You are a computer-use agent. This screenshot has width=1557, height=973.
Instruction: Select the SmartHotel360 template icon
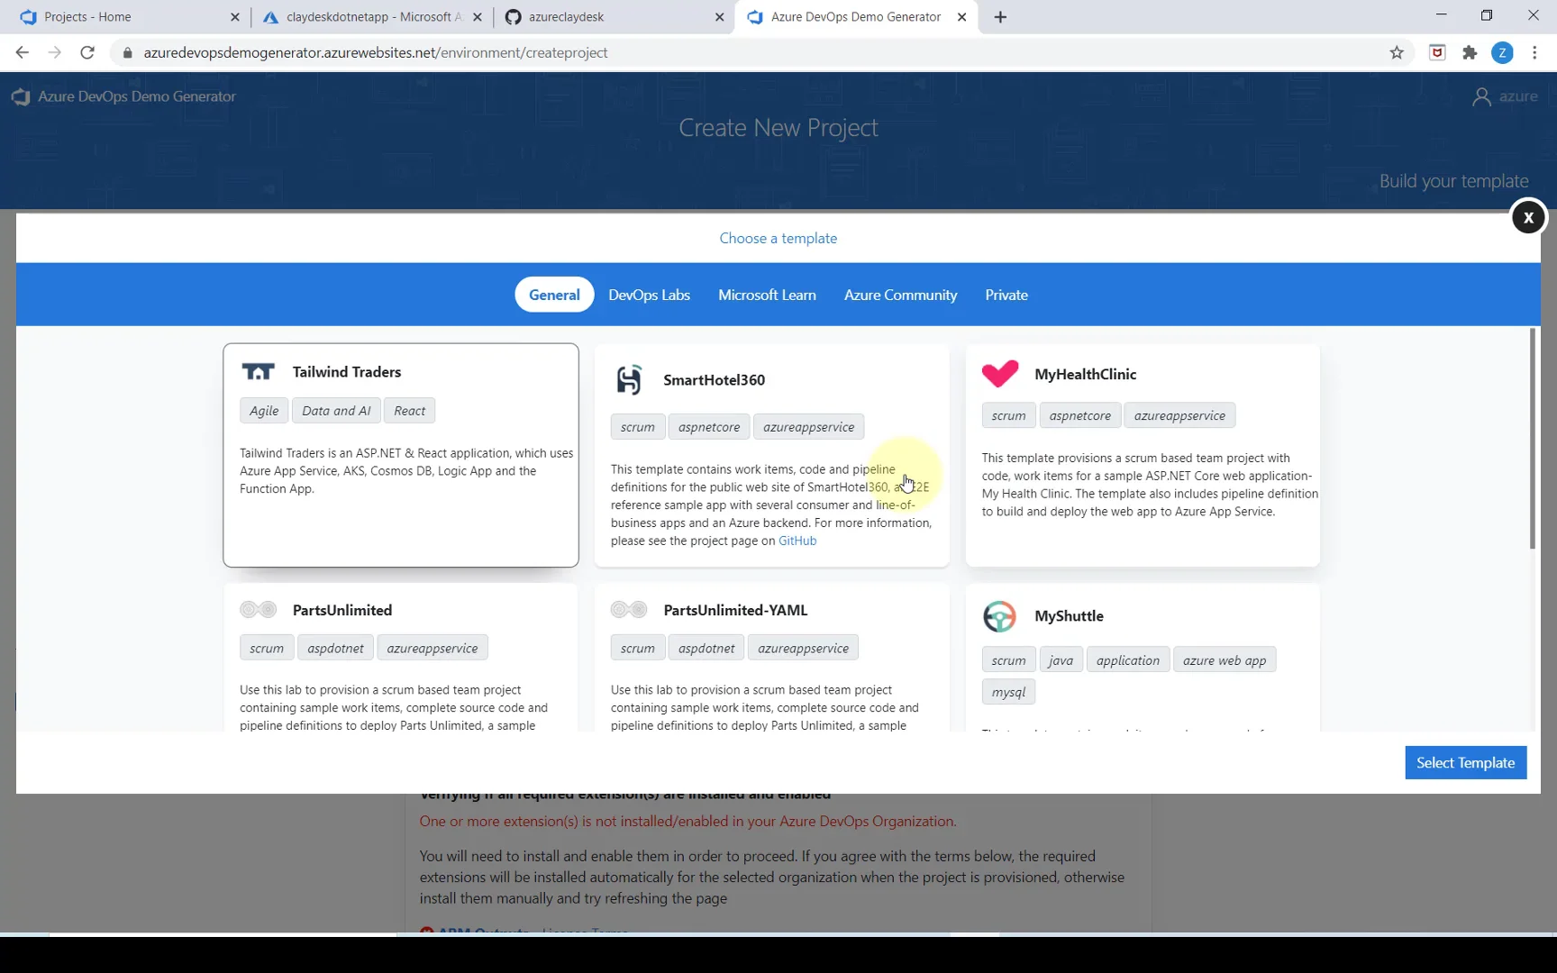pos(629,379)
